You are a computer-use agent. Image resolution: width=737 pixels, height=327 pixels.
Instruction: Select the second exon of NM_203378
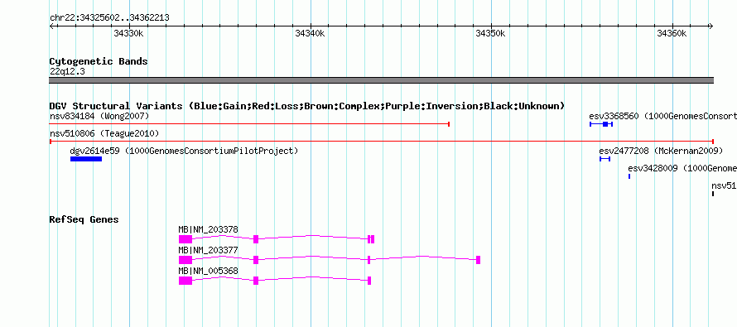(256, 239)
